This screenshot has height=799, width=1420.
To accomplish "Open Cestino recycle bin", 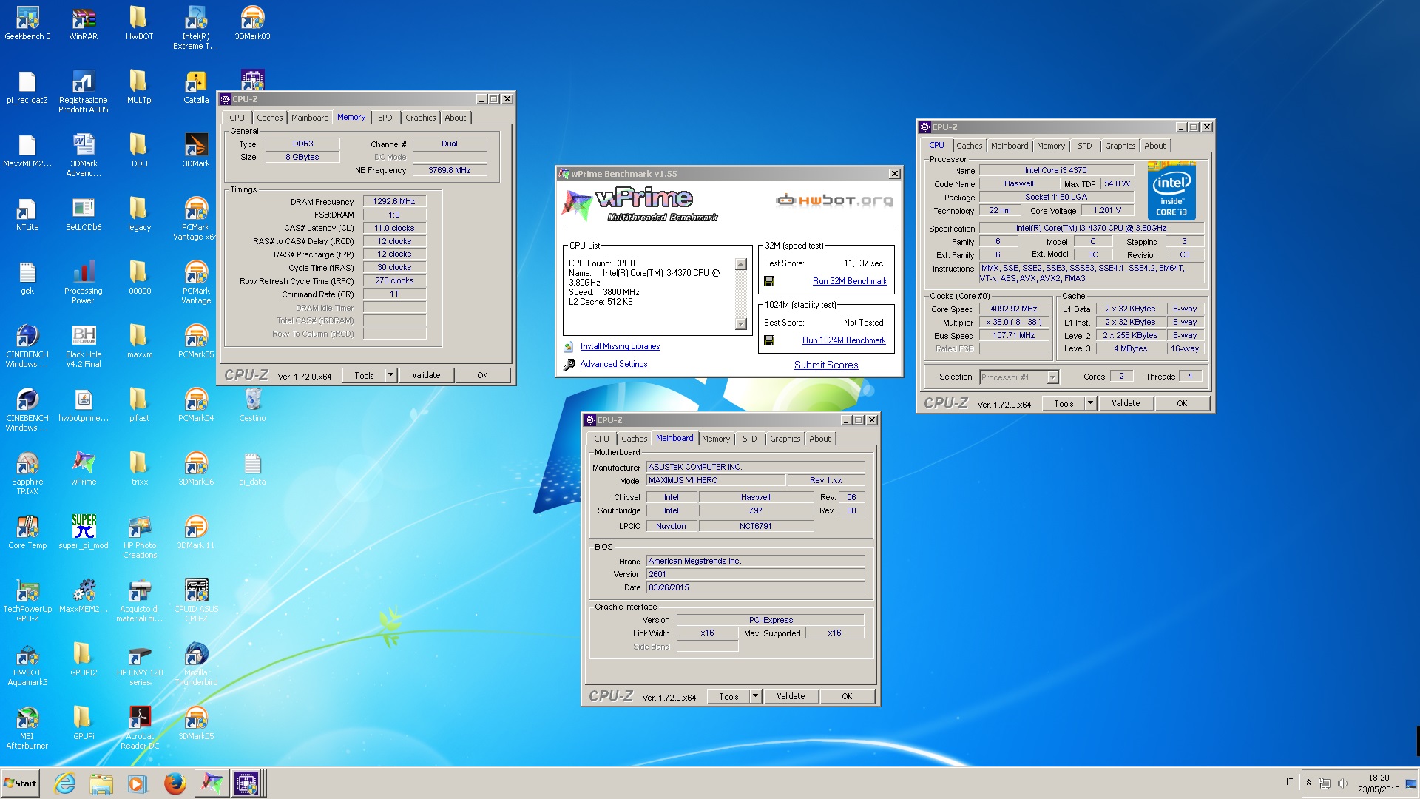I will coord(252,405).
